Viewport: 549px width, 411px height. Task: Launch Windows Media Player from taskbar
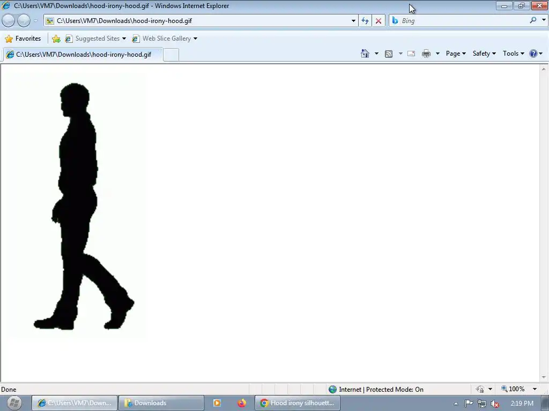[x=217, y=403]
